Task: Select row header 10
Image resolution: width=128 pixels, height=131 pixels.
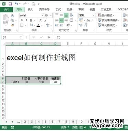Action: point(3,93)
